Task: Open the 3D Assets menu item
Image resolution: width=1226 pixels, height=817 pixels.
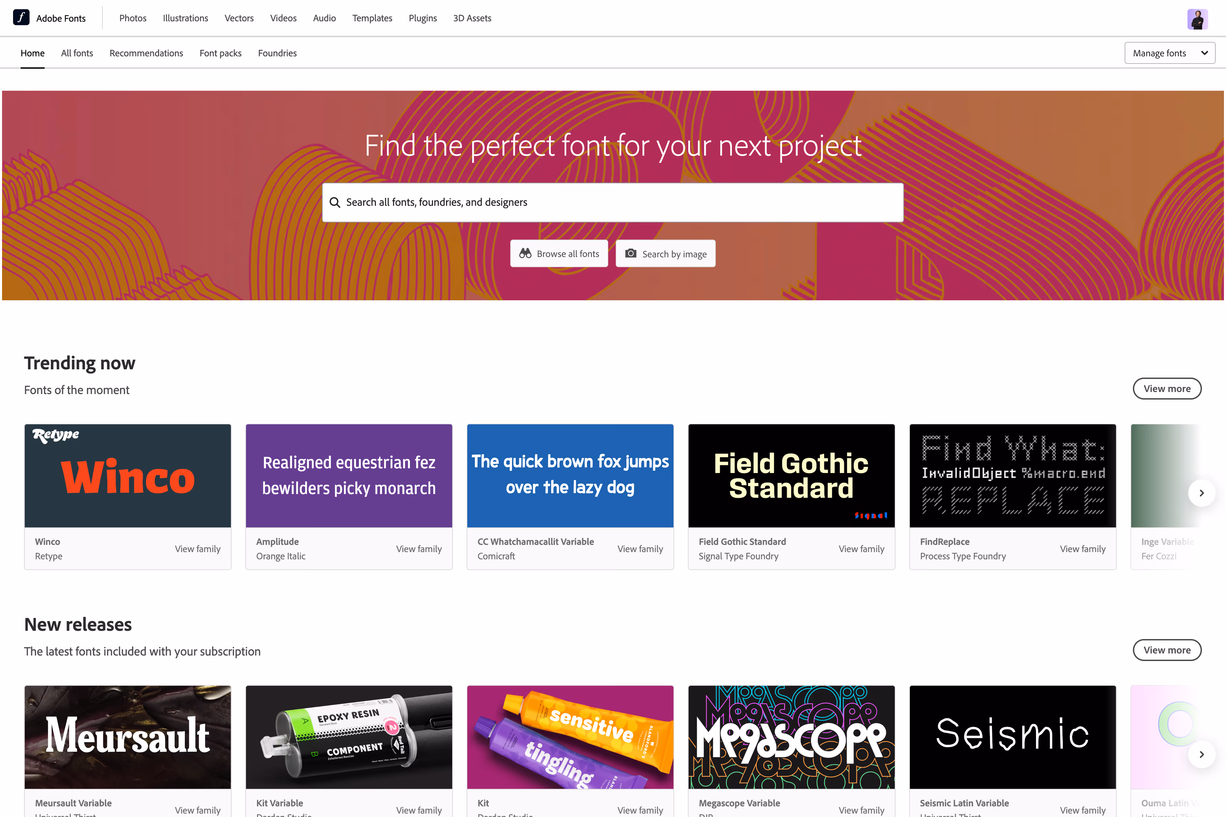Action: [472, 18]
